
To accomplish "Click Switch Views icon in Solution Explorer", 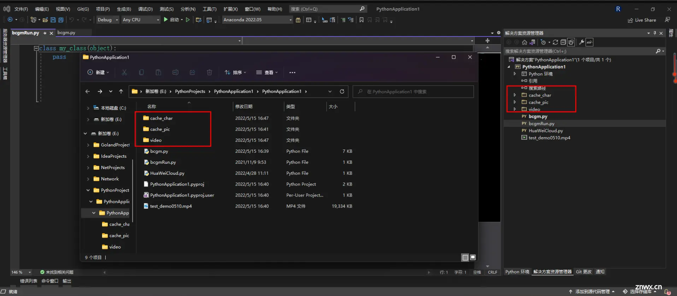I will [532, 42].
